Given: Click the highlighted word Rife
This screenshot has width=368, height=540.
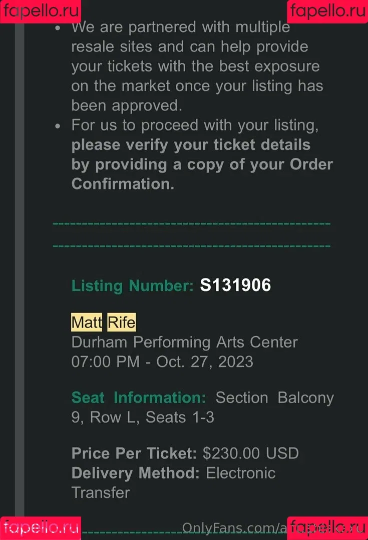Looking at the screenshot, I should point(121,322).
